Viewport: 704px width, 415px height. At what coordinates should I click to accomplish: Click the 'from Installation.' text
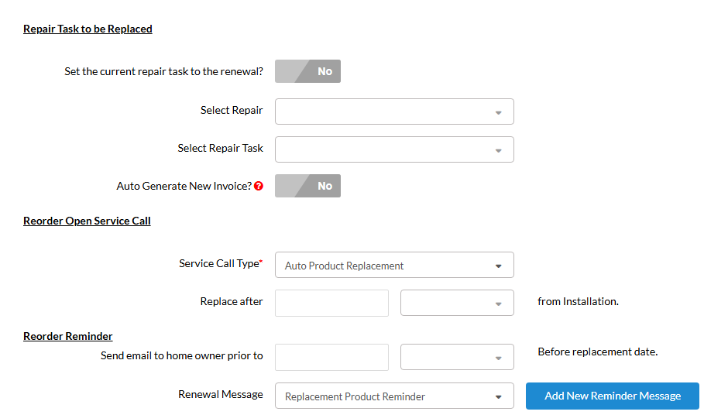pyautogui.click(x=578, y=301)
